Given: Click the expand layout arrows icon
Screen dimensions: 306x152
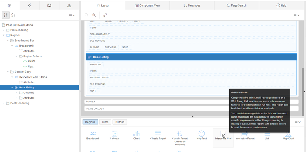Looking at the screenshot, I should point(105,15).
